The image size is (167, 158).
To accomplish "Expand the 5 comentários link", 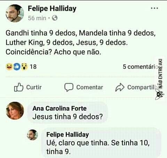I will pos(140,67).
